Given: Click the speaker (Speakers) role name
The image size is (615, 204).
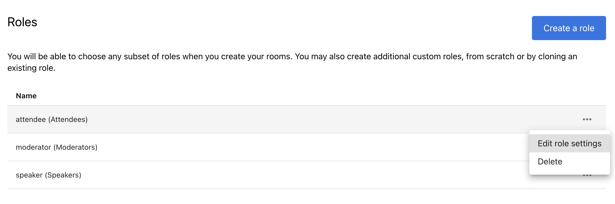Looking at the screenshot, I should (x=48, y=175).
